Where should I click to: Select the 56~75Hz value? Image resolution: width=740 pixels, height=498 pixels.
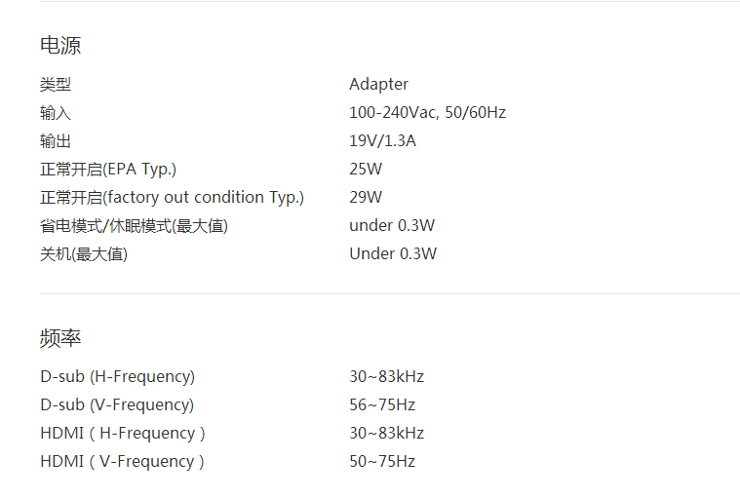382,404
